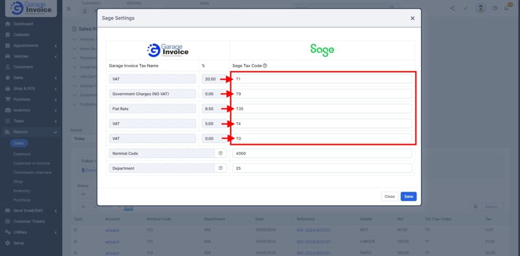This screenshot has height=256, width=520.
Task: Click the Reports chart icon
Action: click(8, 132)
